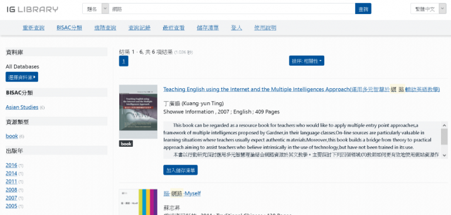Image resolution: width=451 pixels, height=215 pixels.
Task: Click 加入儲存清單 for Teaching English book
Action: (180, 170)
